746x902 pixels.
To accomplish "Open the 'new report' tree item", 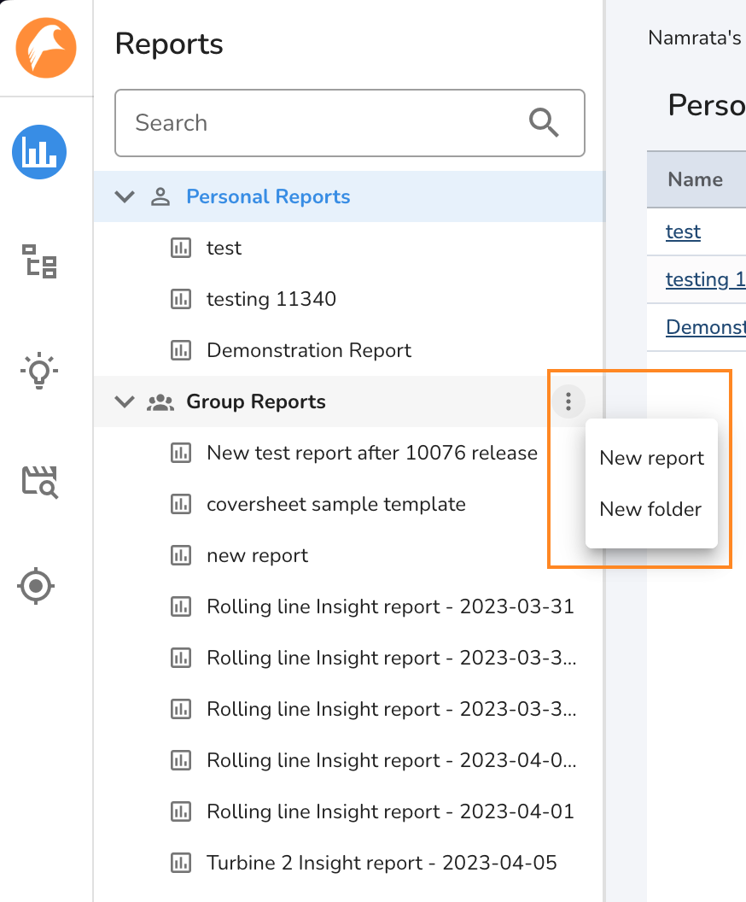I will [257, 556].
